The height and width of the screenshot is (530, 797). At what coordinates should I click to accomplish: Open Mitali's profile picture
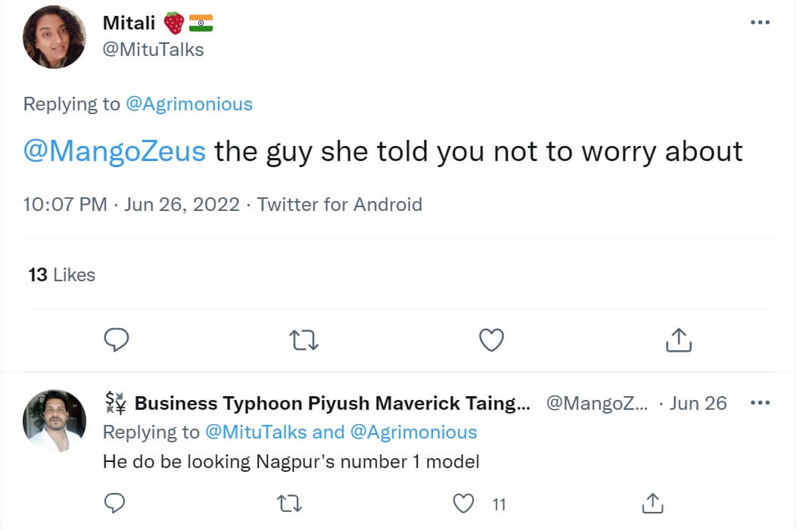(54, 37)
